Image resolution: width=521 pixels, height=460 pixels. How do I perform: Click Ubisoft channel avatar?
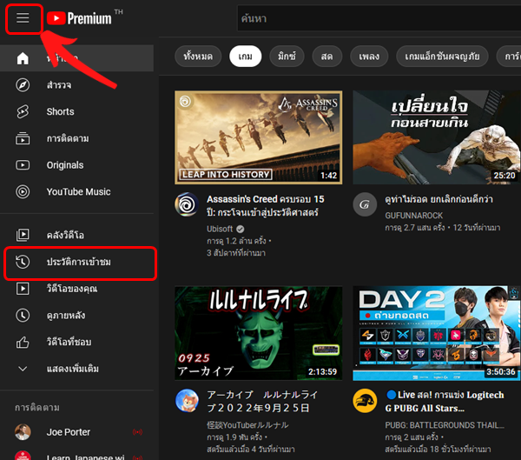(x=187, y=204)
